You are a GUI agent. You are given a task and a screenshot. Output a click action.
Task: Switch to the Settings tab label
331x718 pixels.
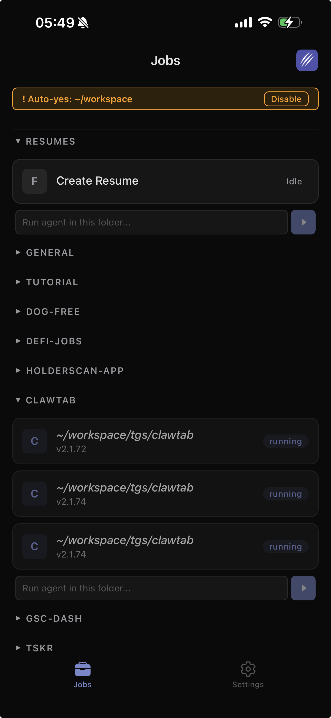click(248, 685)
